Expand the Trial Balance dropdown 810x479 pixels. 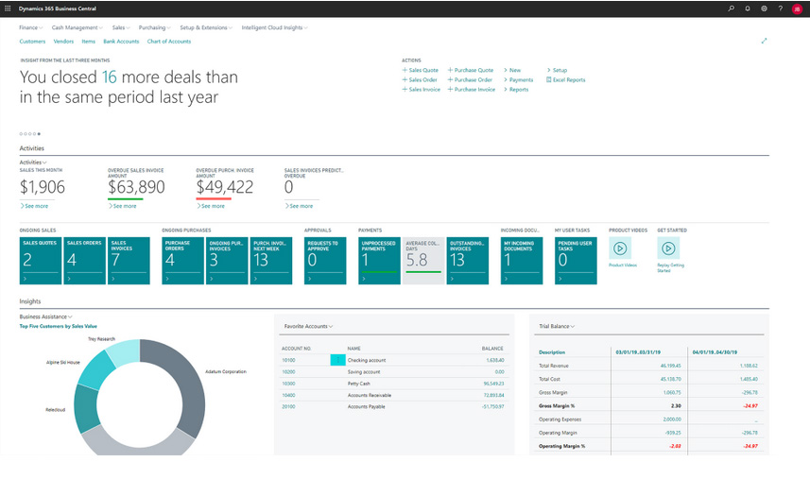tap(557, 326)
